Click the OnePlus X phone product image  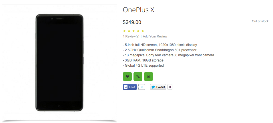pyautogui.click(x=59, y=62)
